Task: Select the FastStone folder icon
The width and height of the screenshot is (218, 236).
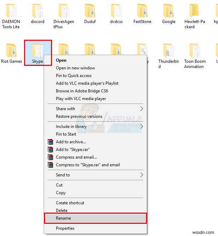Action: [x=143, y=11]
